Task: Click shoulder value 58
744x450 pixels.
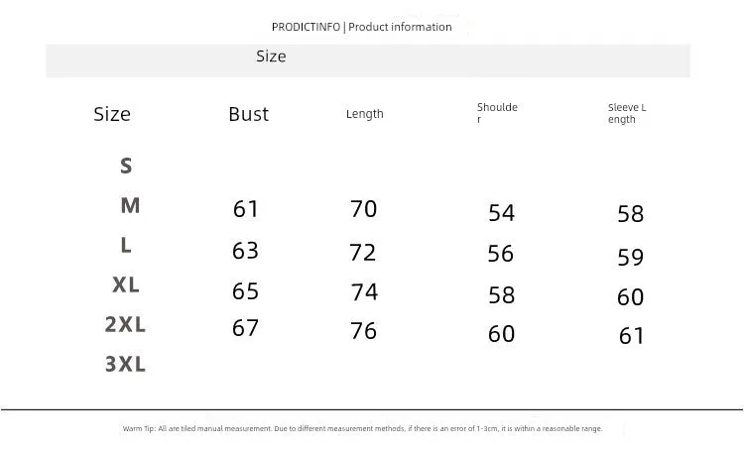Action: [x=502, y=295]
